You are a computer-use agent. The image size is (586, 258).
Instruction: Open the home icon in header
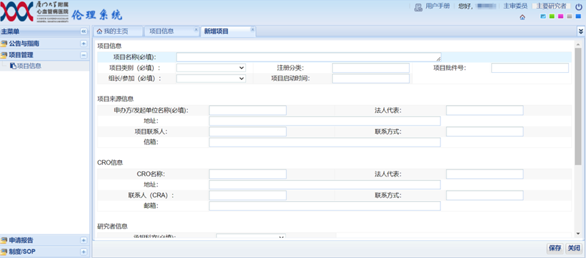pos(522,17)
